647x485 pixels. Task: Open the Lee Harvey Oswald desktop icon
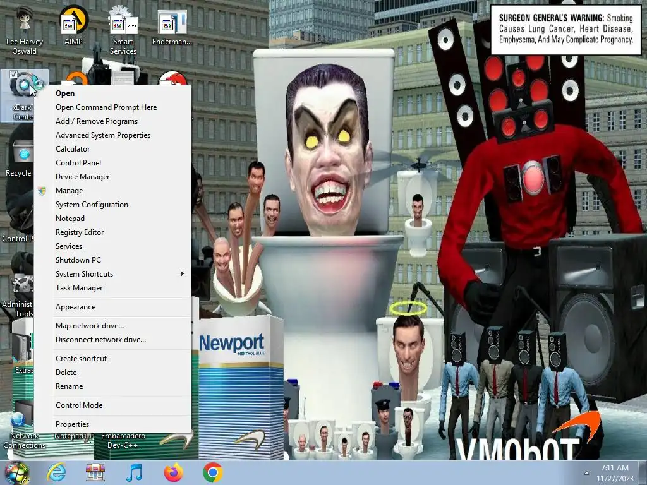coord(25,30)
